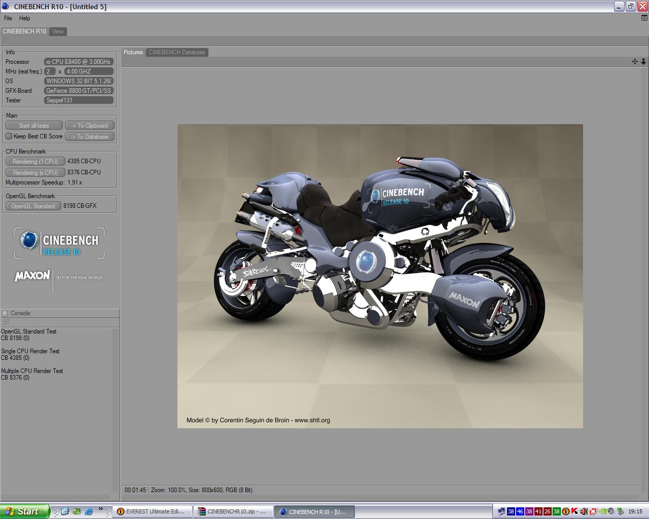Viewport: 649px width, 519px height.
Task: Click the grip handle icon under the CINEBENCH R10 tab
Action: click(6, 41)
